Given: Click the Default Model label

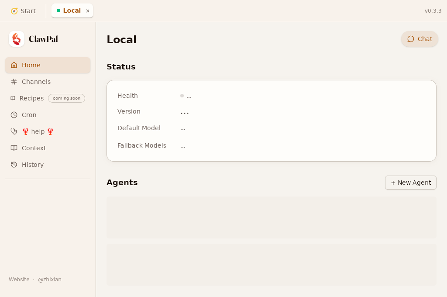Looking at the screenshot, I should point(139,128).
